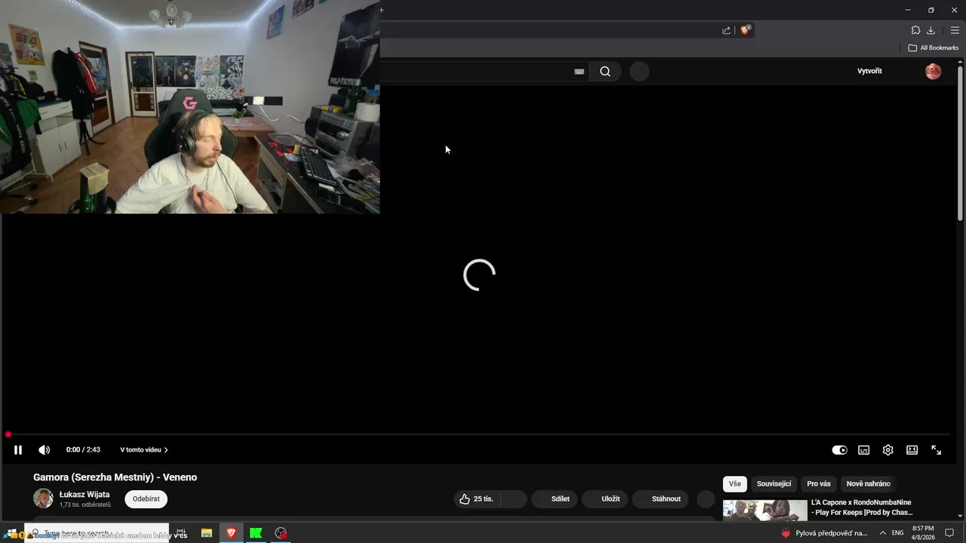966x543 pixels.
Task: Click the YouTube search magnifier button
Action: pyautogui.click(x=605, y=72)
